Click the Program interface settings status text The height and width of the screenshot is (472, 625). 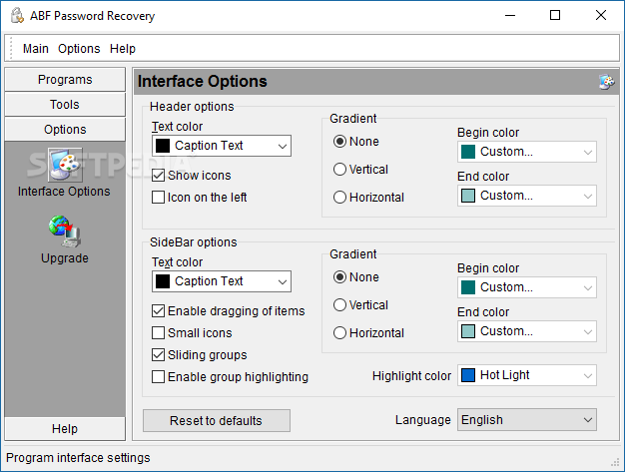tap(78, 458)
